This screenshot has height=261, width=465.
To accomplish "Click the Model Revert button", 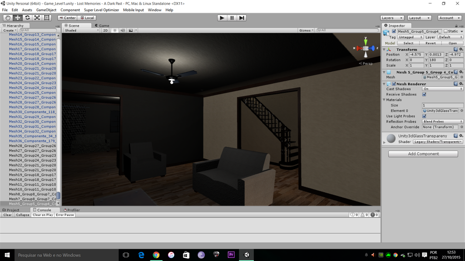I will pyautogui.click(x=430, y=43).
